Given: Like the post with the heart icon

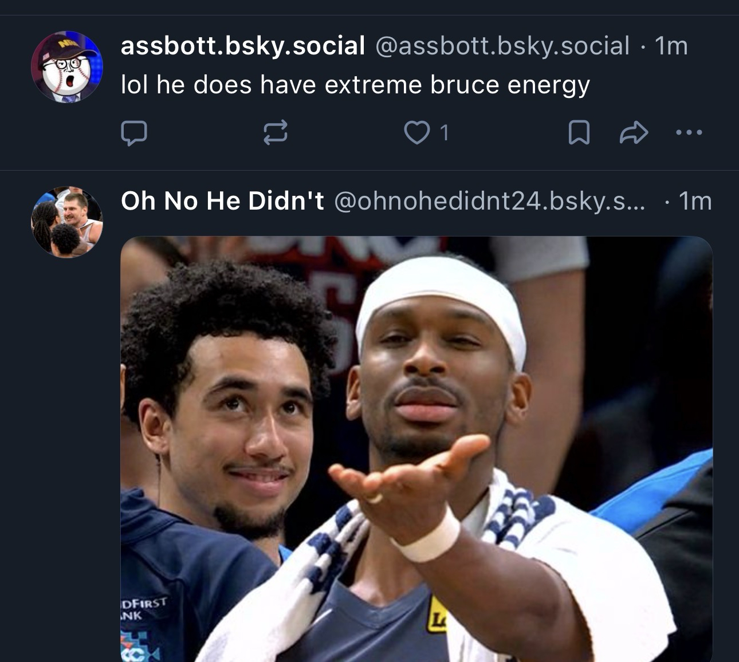Looking at the screenshot, I should 416,133.
